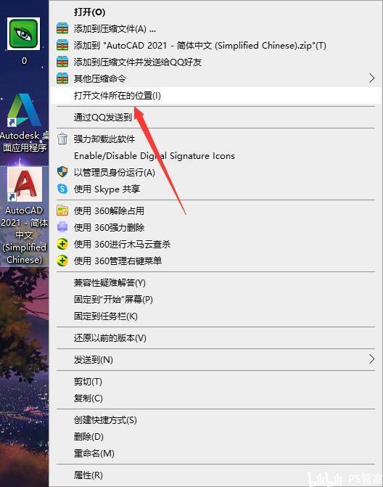The image size is (383, 487).
Task: Select the AutoCAD 2021 desktop shortcut icon
Action: 25,184
